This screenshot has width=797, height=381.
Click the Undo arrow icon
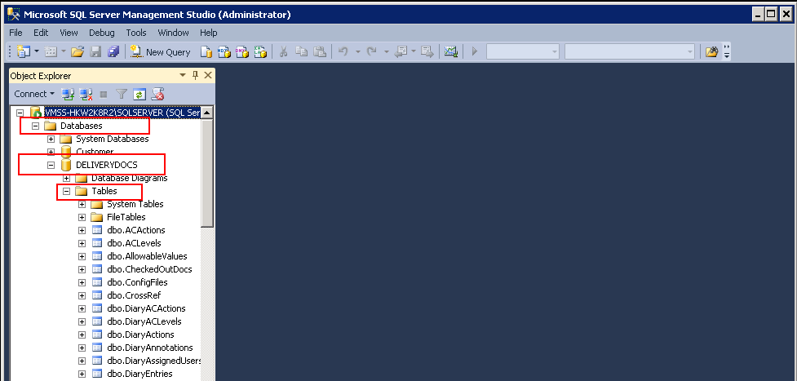343,51
